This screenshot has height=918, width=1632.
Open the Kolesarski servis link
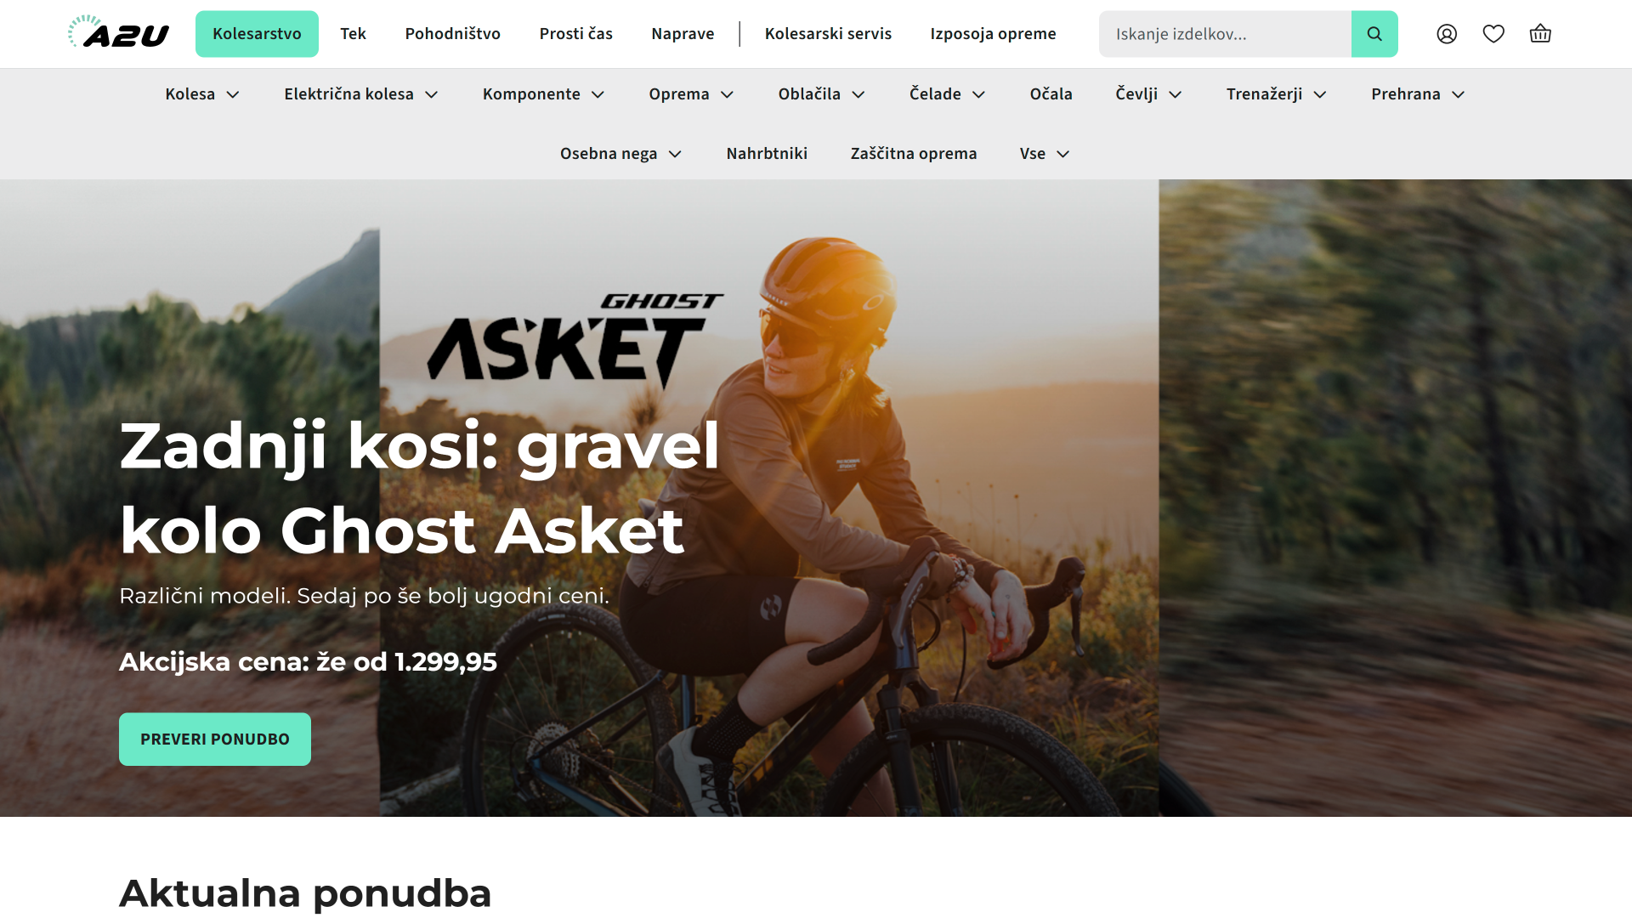click(x=828, y=34)
